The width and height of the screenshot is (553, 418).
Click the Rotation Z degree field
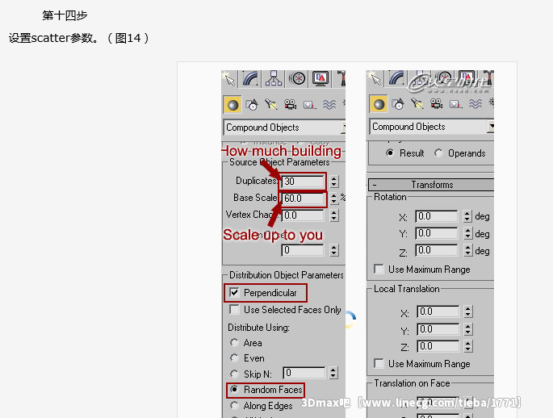click(437, 251)
